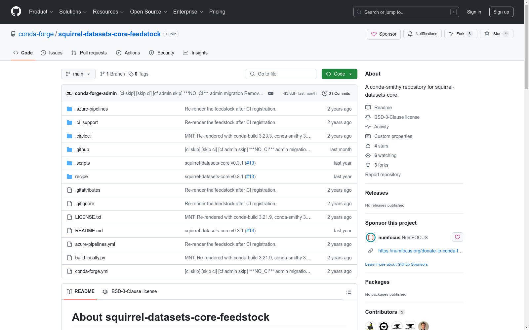Click the Sign up button
This screenshot has width=529, height=330.
(501, 12)
